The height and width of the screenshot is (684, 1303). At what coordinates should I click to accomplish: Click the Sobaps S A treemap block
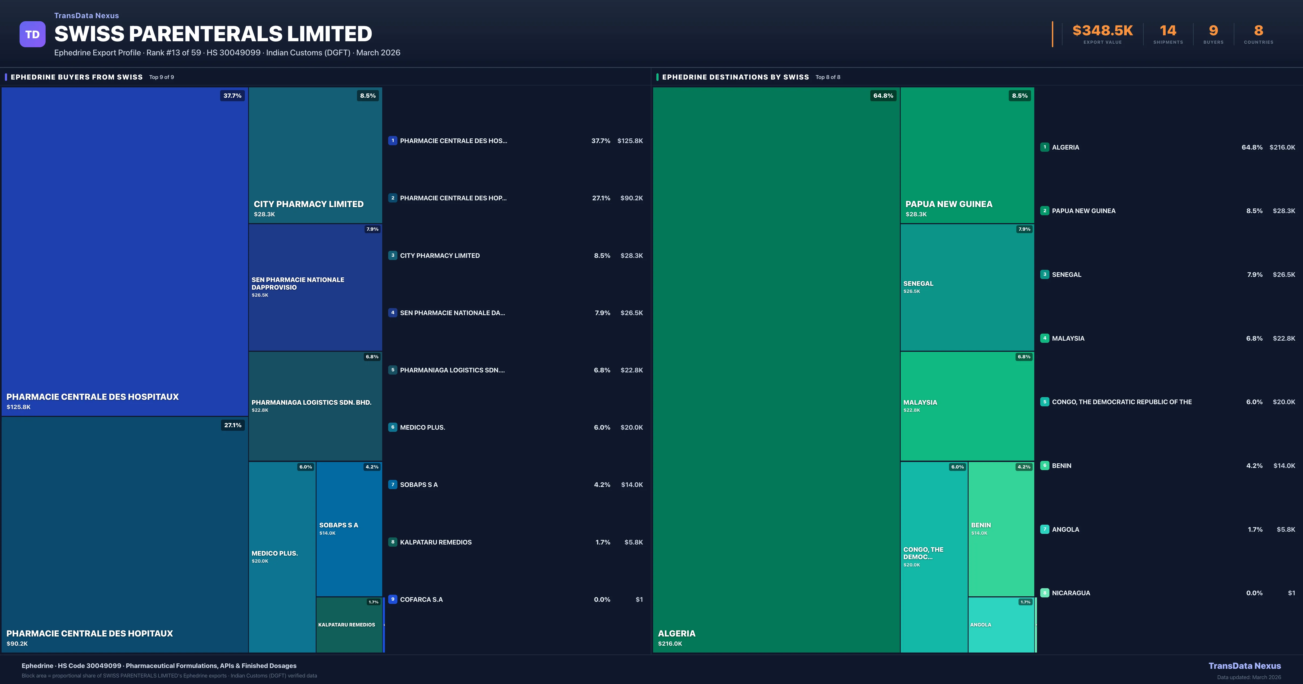349,529
